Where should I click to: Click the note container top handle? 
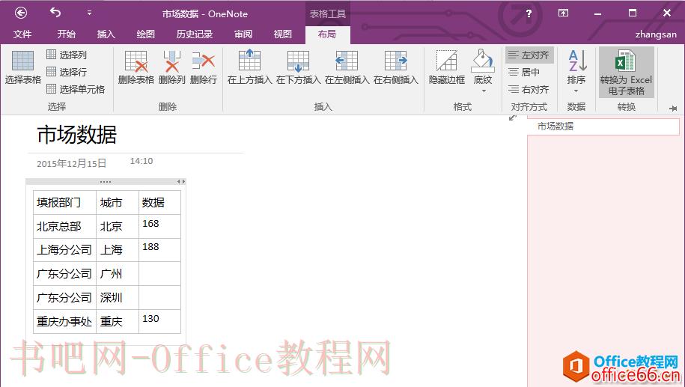(106, 181)
